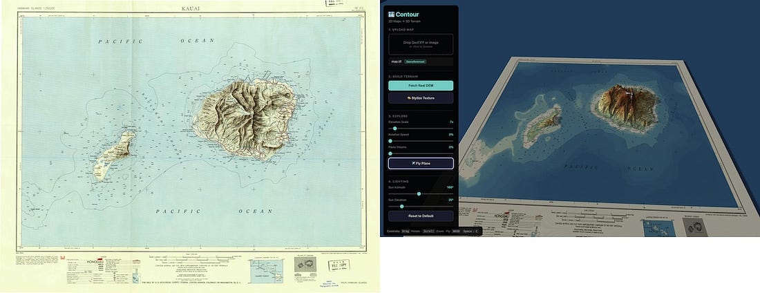The image size is (760, 293).
Task: Click Kauai island on the flat source map
Action: pos(244,119)
